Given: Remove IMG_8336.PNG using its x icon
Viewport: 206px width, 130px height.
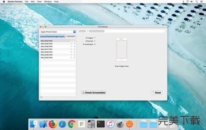Looking at the screenshot, I should tap(75, 46).
